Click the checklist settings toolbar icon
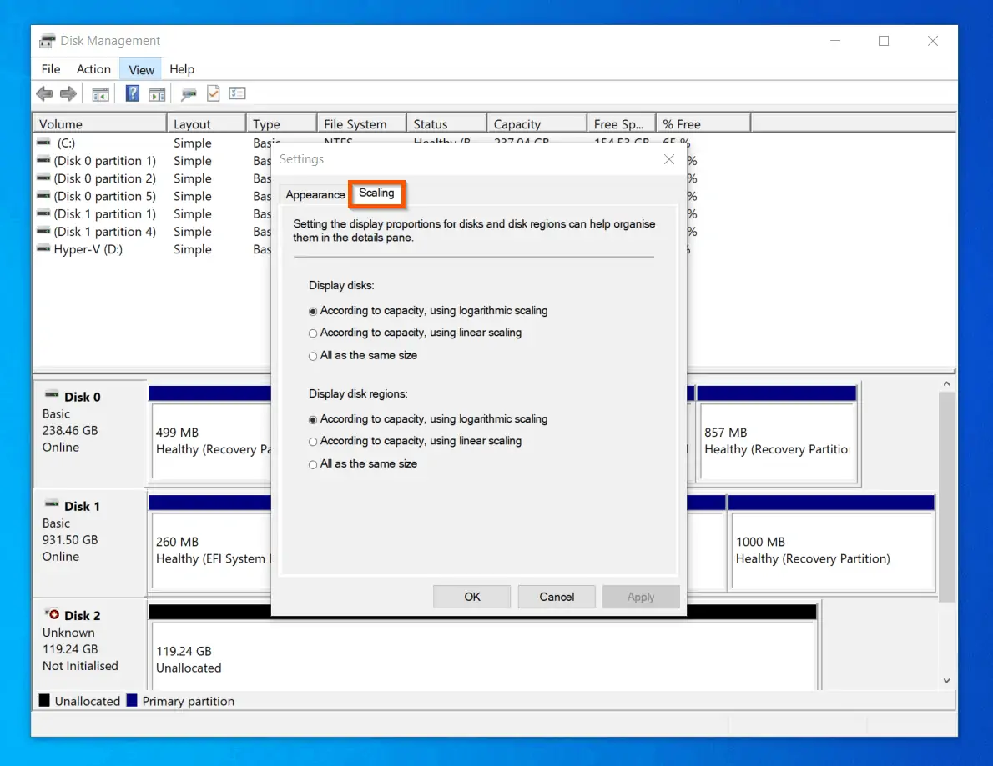The image size is (993, 766). (x=238, y=93)
